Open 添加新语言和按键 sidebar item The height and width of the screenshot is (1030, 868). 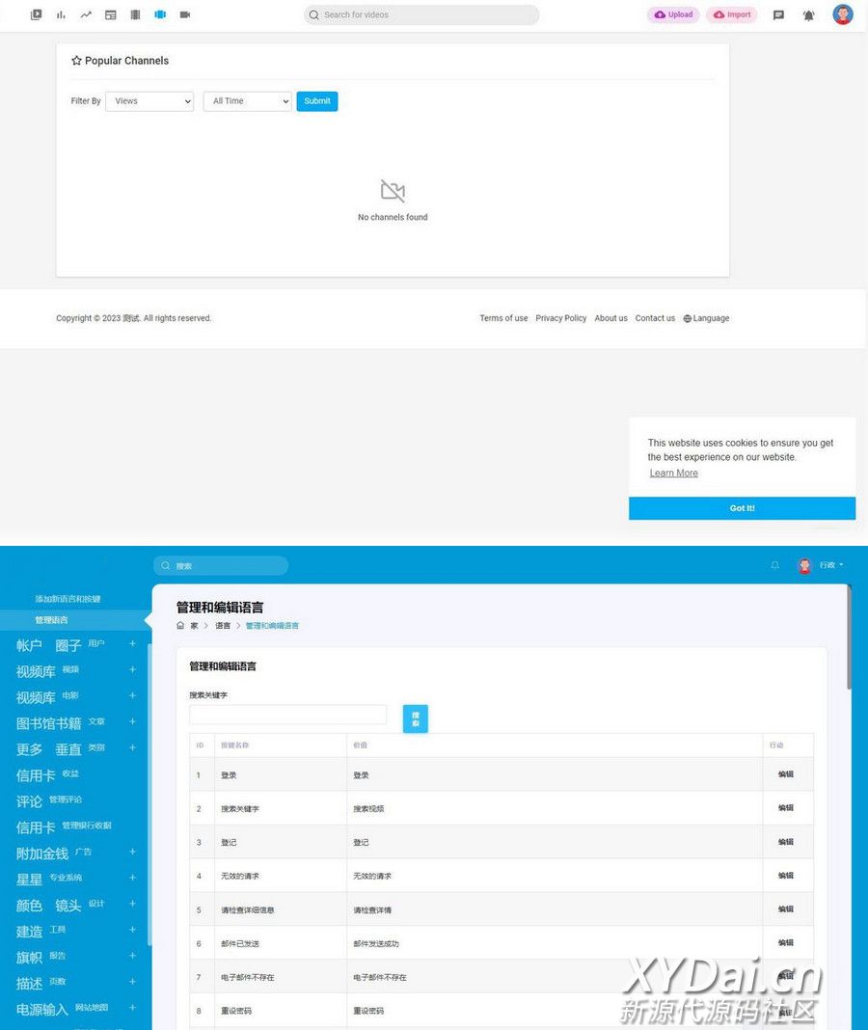68,599
